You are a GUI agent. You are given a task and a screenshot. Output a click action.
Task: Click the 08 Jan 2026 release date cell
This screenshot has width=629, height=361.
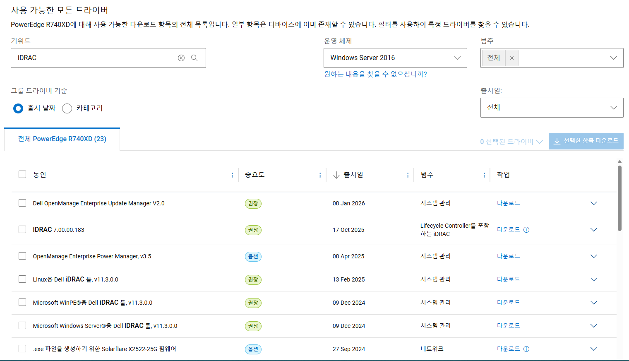(349, 203)
